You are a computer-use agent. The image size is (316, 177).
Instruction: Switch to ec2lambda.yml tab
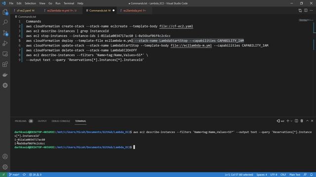tap(134, 10)
